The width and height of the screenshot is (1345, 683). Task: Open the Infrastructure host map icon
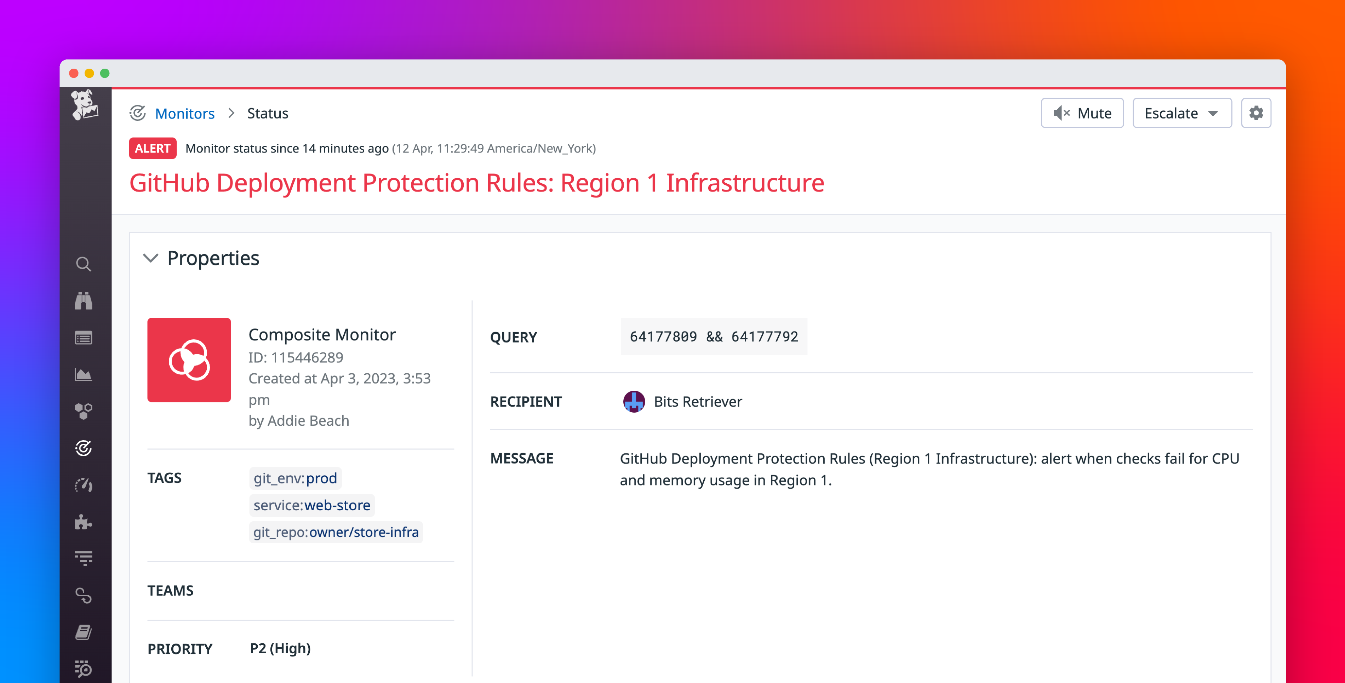(84, 411)
